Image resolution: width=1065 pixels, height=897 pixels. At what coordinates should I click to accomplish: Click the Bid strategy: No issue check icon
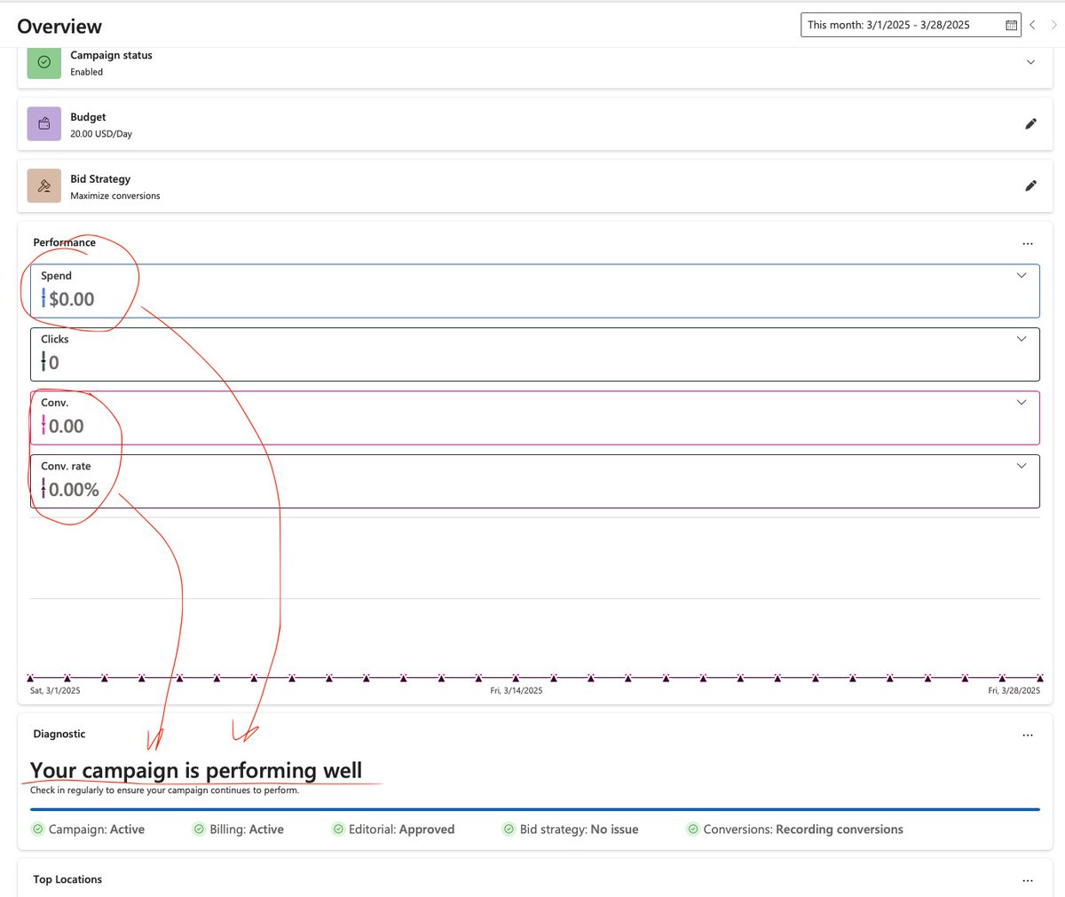pyautogui.click(x=509, y=830)
